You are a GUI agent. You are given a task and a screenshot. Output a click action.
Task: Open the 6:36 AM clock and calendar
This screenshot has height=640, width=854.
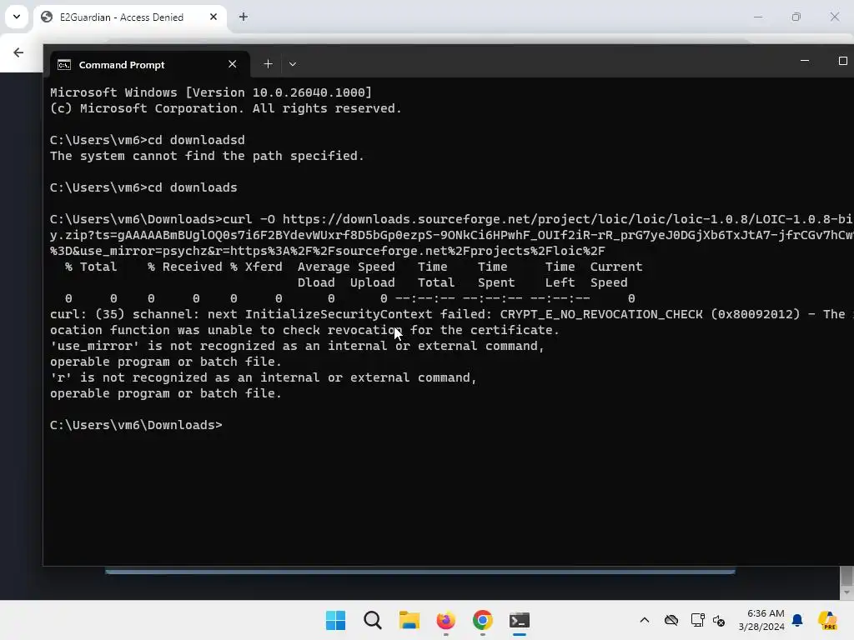761,620
